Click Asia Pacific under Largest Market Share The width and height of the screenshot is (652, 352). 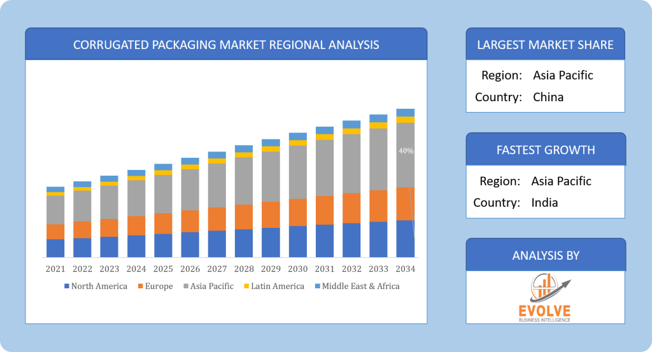click(563, 75)
